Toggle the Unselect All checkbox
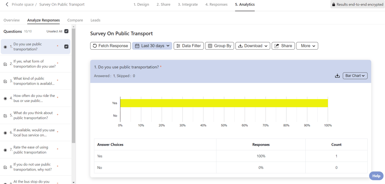Image resolution: width=385 pixels, height=184 pixels. click(x=67, y=31)
